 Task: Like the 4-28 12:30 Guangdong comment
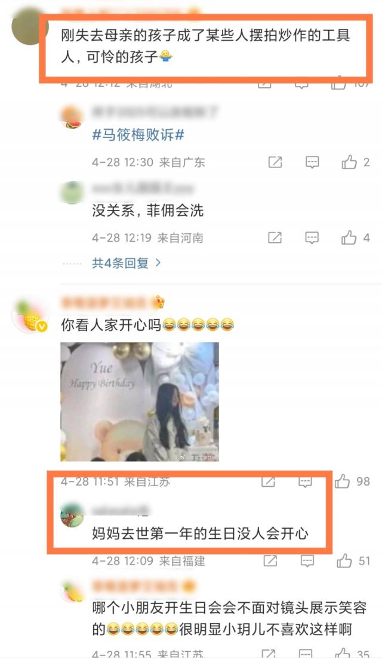pyautogui.click(x=349, y=162)
